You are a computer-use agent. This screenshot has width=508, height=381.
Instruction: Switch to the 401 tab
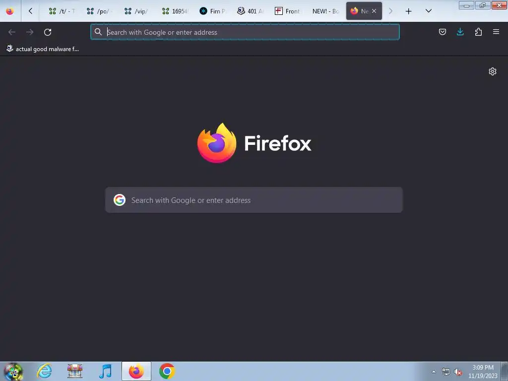[x=251, y=11]
